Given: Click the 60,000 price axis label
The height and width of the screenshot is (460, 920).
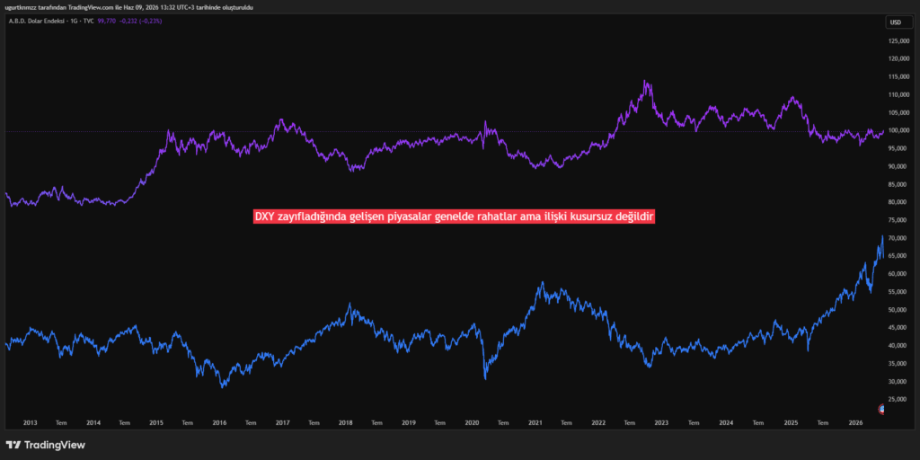Looking at the screenshot, I should pos(899,274).
